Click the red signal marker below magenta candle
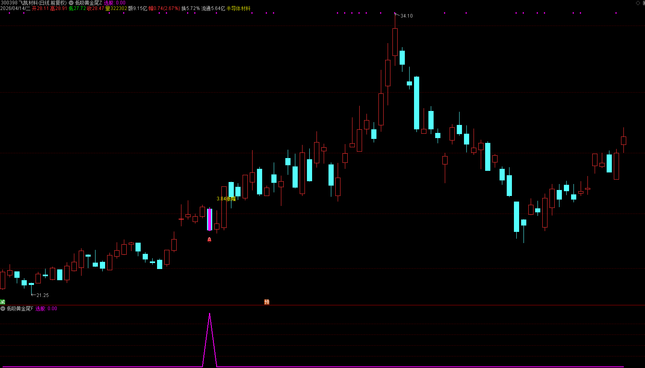This screenshot has width=645, height=368. tap(209, 239)
